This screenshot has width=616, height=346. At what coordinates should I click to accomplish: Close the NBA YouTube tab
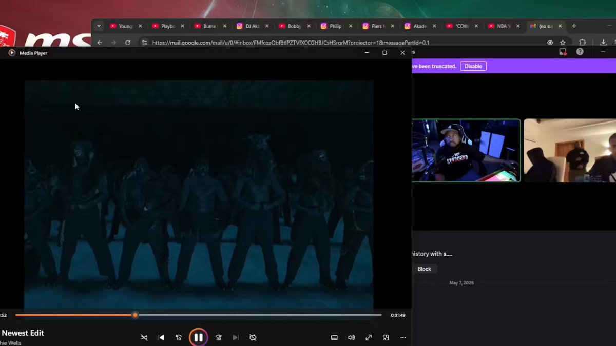[518, 26]
